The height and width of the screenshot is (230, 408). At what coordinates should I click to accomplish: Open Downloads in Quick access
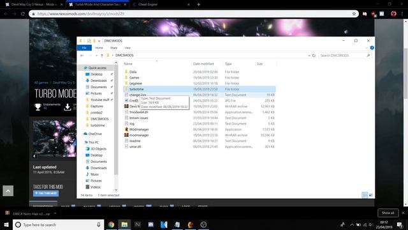tap(99, 80)
